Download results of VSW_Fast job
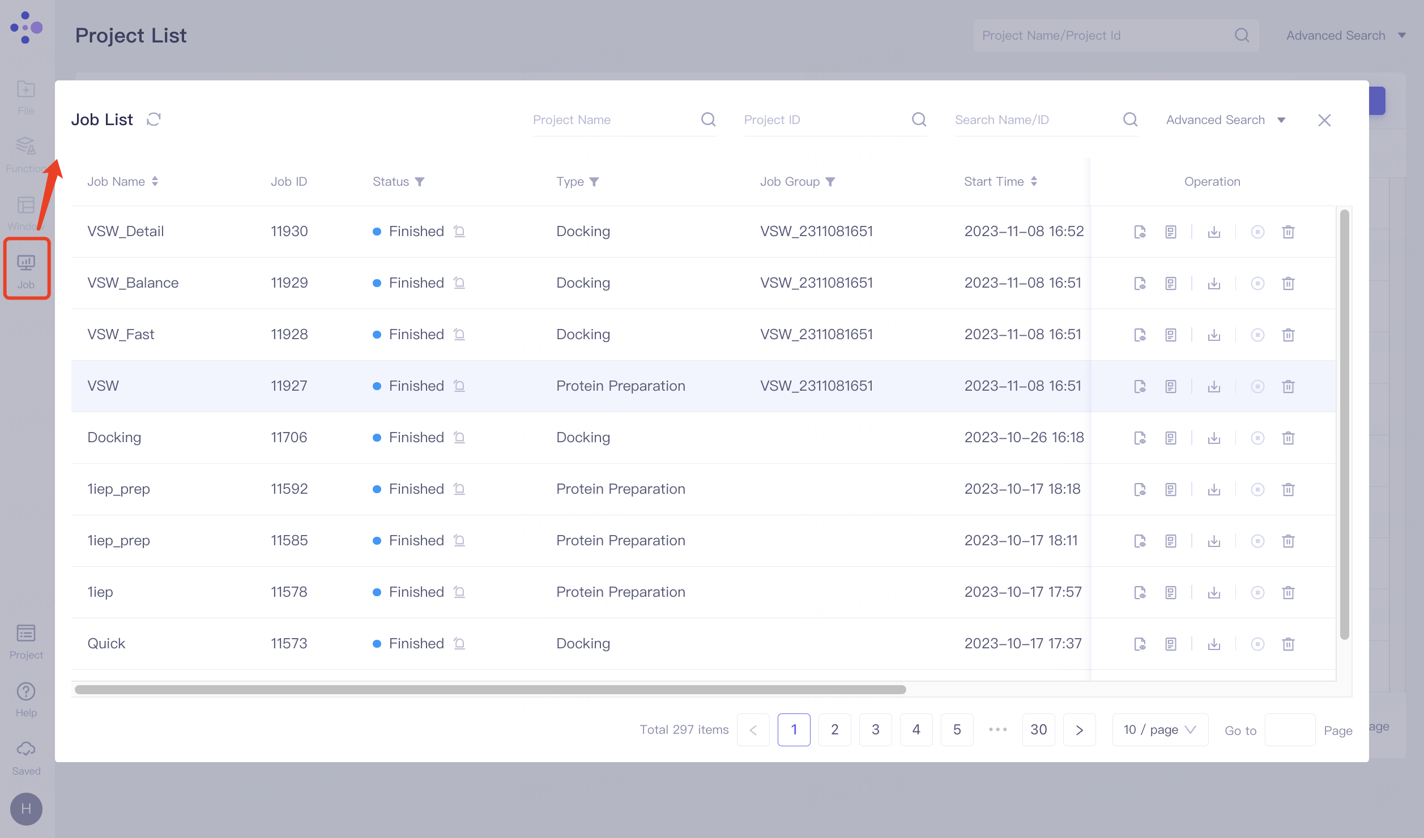The height and width of the screenshot is (838, 1424). 1213,335
